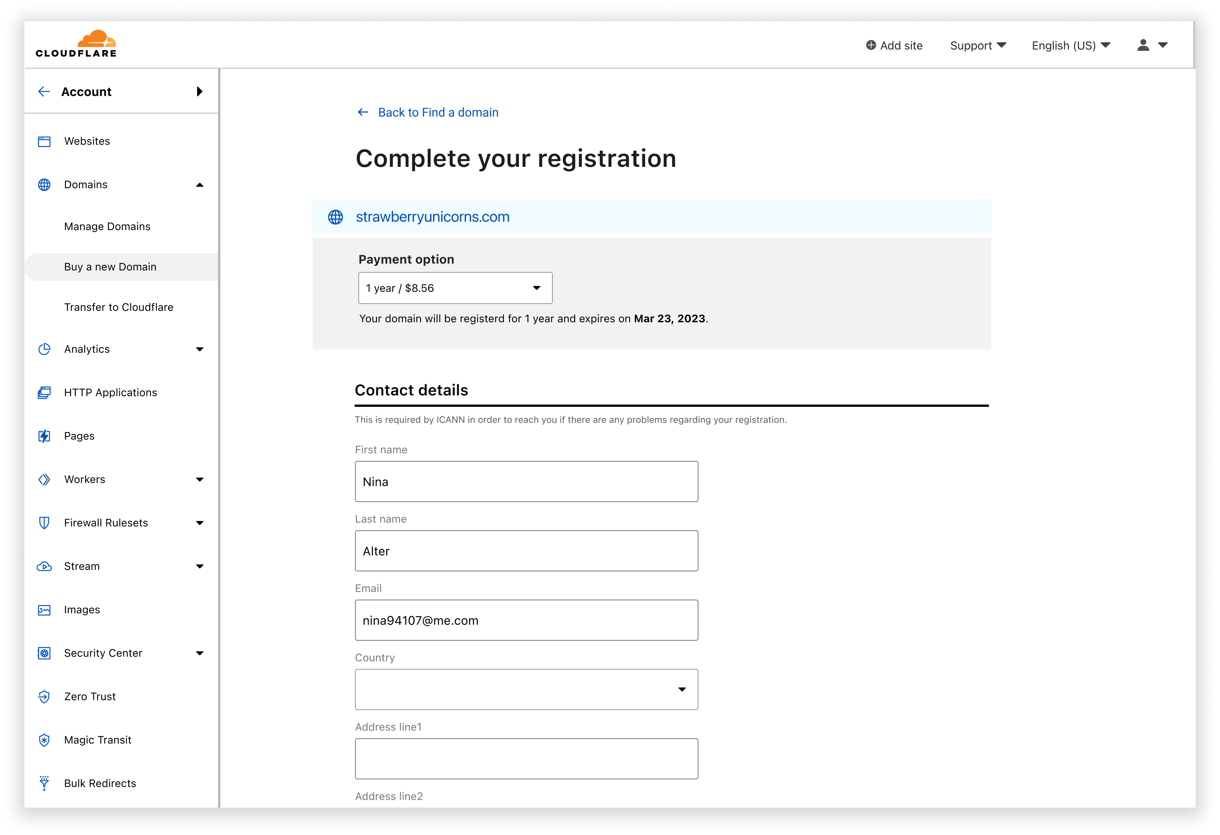Click the HTTP Applications icon
Screen dimensions: 1220x835
point(44,393)
